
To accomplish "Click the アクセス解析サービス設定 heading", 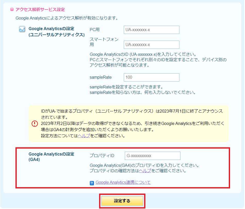I will tap(40, 10).
